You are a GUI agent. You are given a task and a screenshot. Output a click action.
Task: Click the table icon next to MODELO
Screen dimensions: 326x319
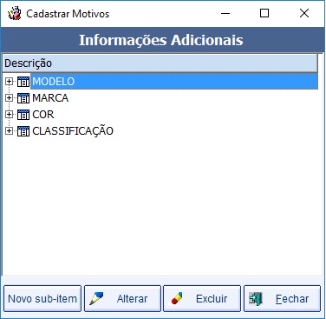(23, 82)
